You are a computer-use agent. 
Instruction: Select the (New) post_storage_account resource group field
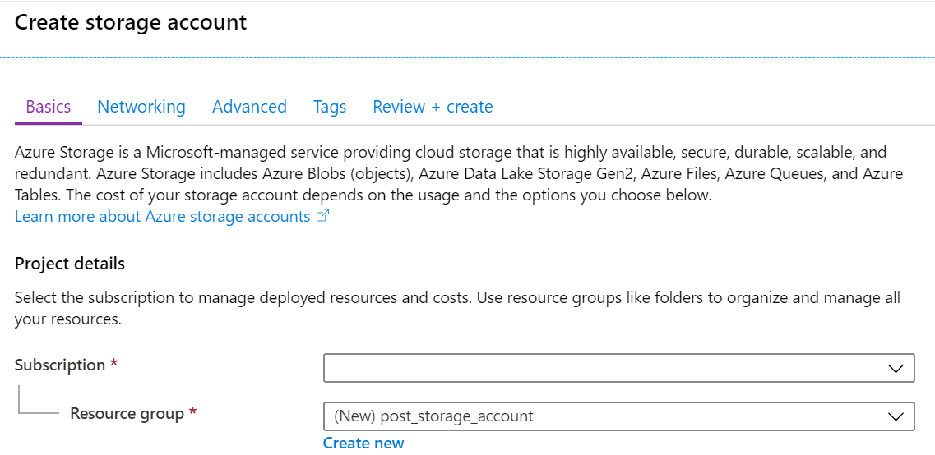(x=619, y=416)
